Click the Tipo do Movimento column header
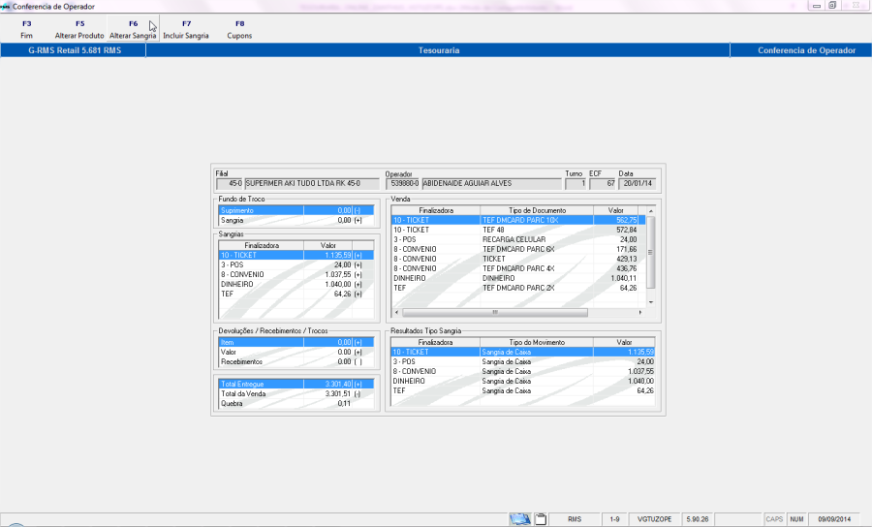Image resolution: width=872 pixels, height=527 pixels. click(x=537, y=342)
